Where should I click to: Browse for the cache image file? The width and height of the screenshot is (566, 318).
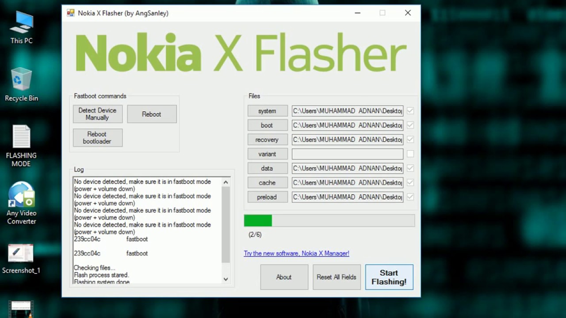pyautogui.click(x=267, y=182)
